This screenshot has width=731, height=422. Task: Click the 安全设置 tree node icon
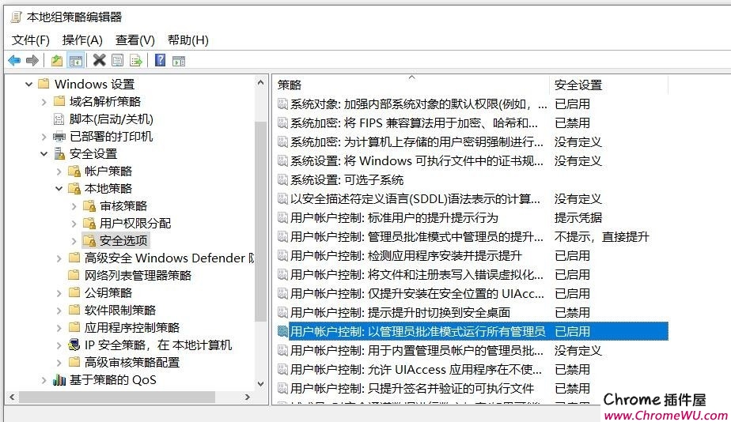click(59, 154)
